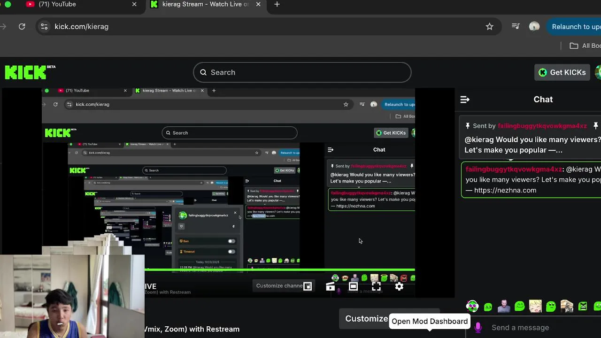Toggle the Timeout switch in the user card
Screen dimensions: 601x338
pyautogui.click(x=231, y=252)
